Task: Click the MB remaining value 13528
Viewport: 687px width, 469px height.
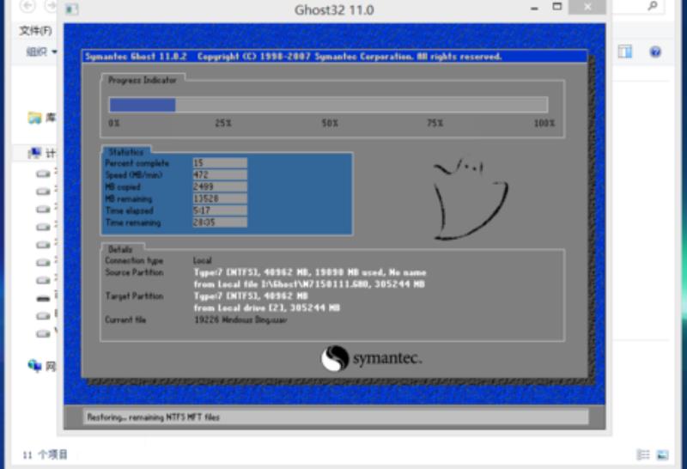Action: (x=220, y=198)
